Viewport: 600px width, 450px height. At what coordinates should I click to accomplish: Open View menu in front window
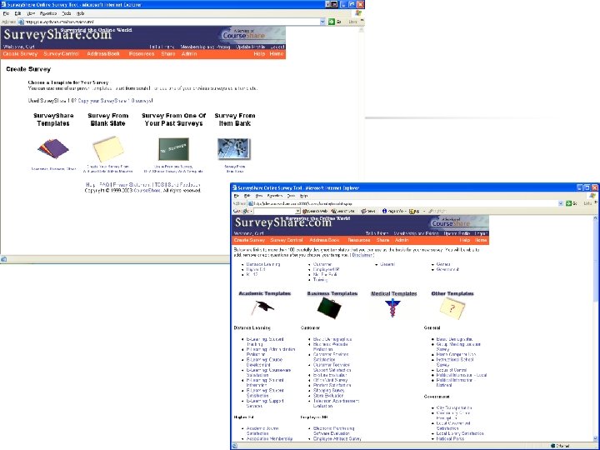point(259,196)
